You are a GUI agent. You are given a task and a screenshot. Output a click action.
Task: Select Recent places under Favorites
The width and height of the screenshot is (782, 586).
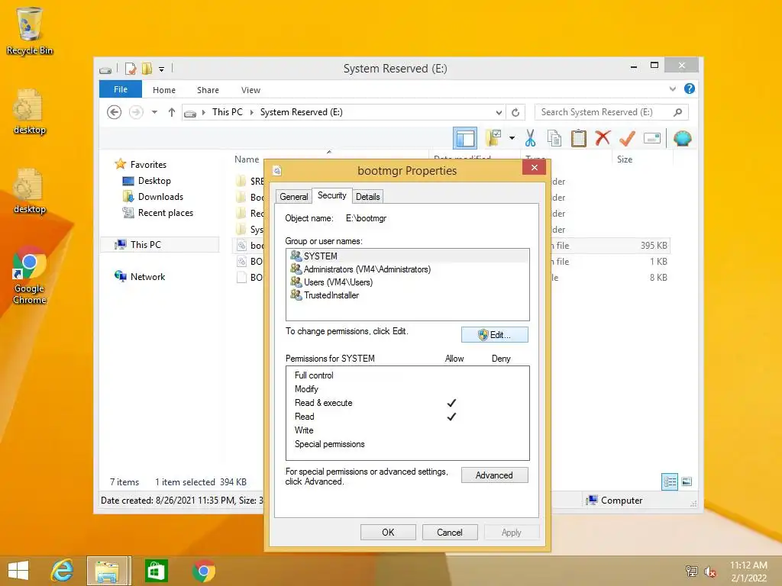[165, 213]
